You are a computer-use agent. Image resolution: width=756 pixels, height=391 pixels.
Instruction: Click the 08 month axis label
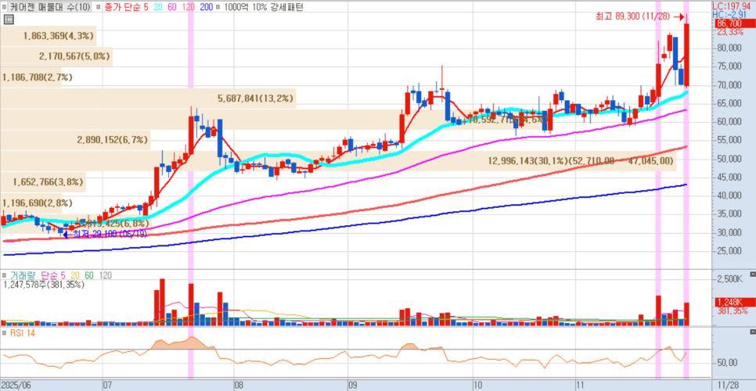pos(239,386)
